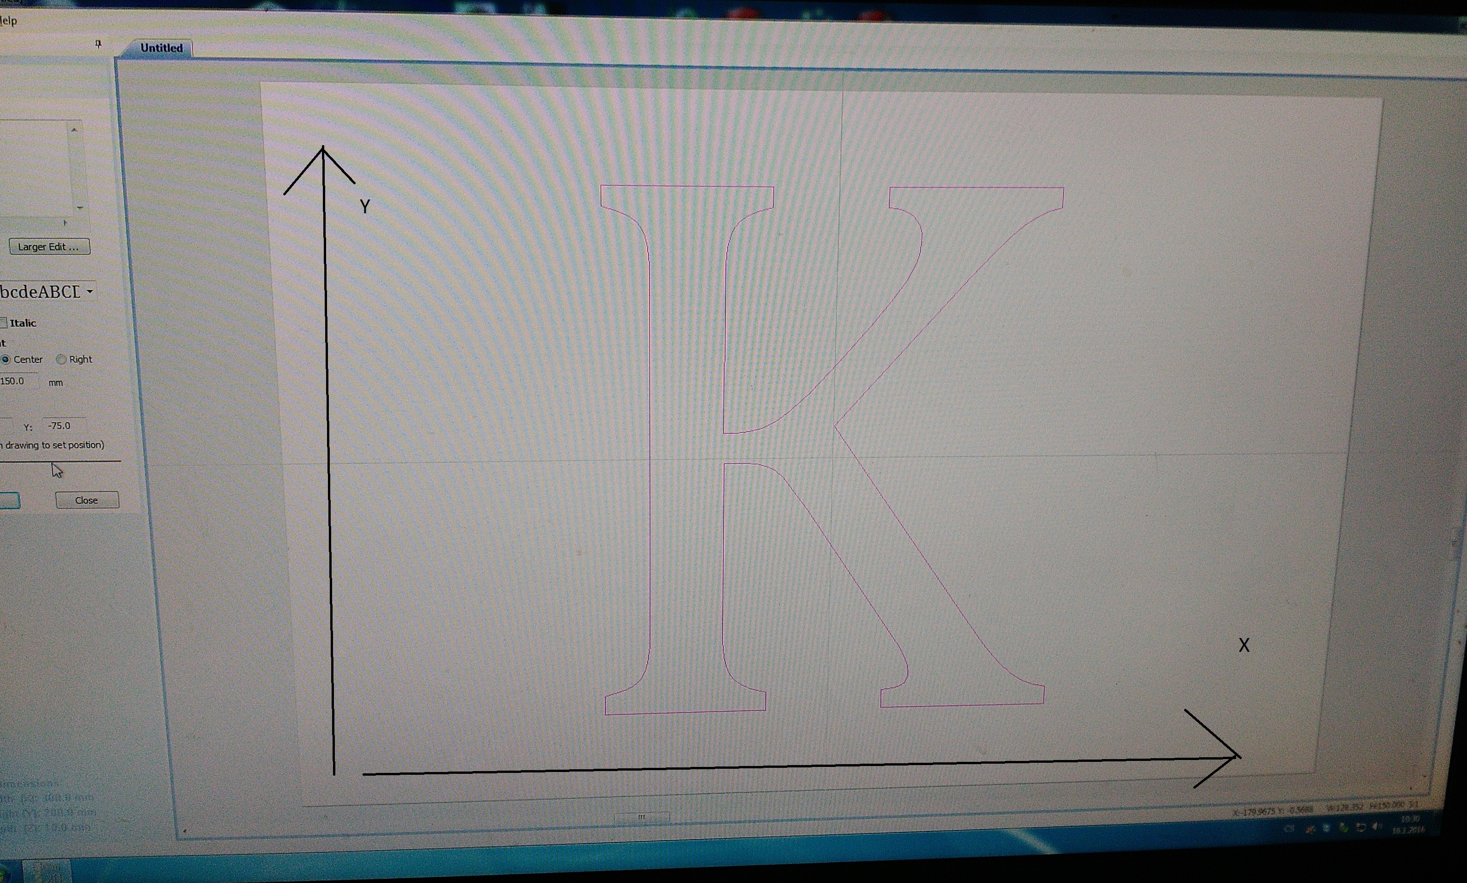Click the Y position input field
This screenshot has height=883, width=1467.
click(x=64, y=426)
